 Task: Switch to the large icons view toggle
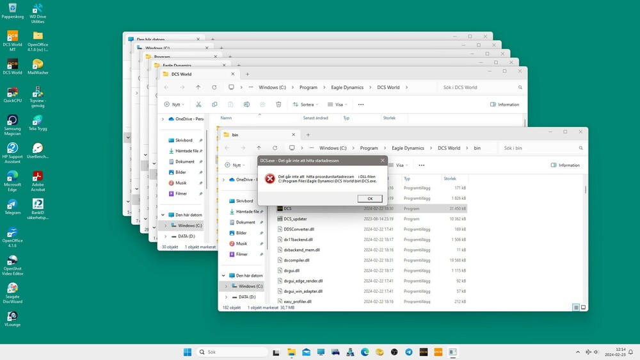(583, 307)
